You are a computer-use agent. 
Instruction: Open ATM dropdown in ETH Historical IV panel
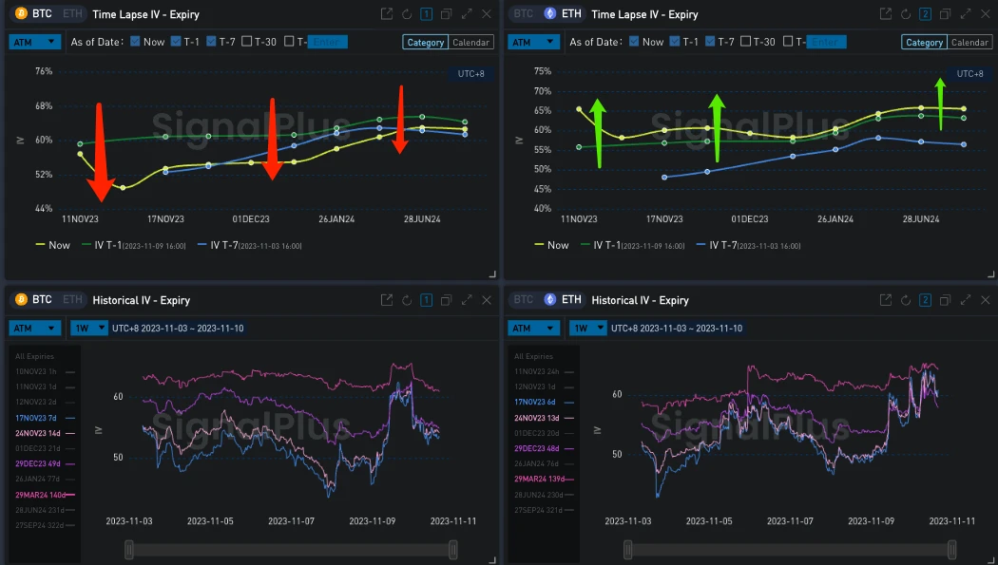click(533, 328)
